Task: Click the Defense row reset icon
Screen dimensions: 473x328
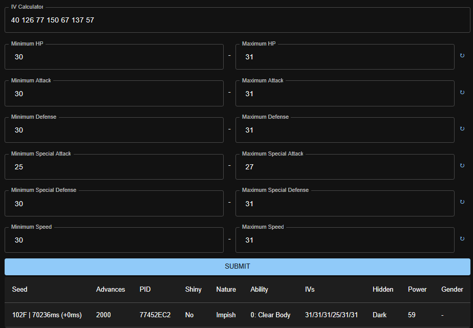Action: tap(462, 129)
